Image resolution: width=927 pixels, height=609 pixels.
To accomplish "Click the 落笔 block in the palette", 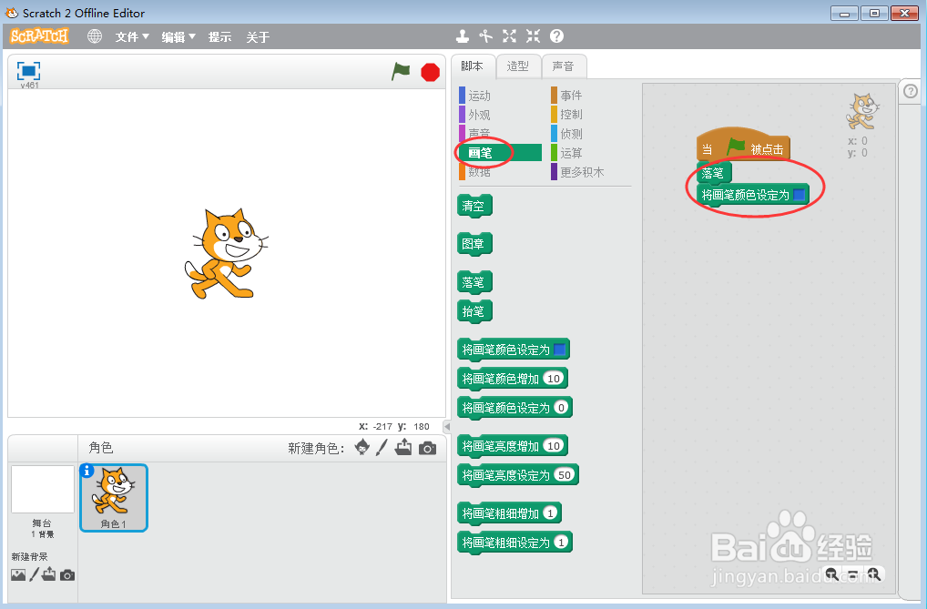I will (x=474, y=282).
